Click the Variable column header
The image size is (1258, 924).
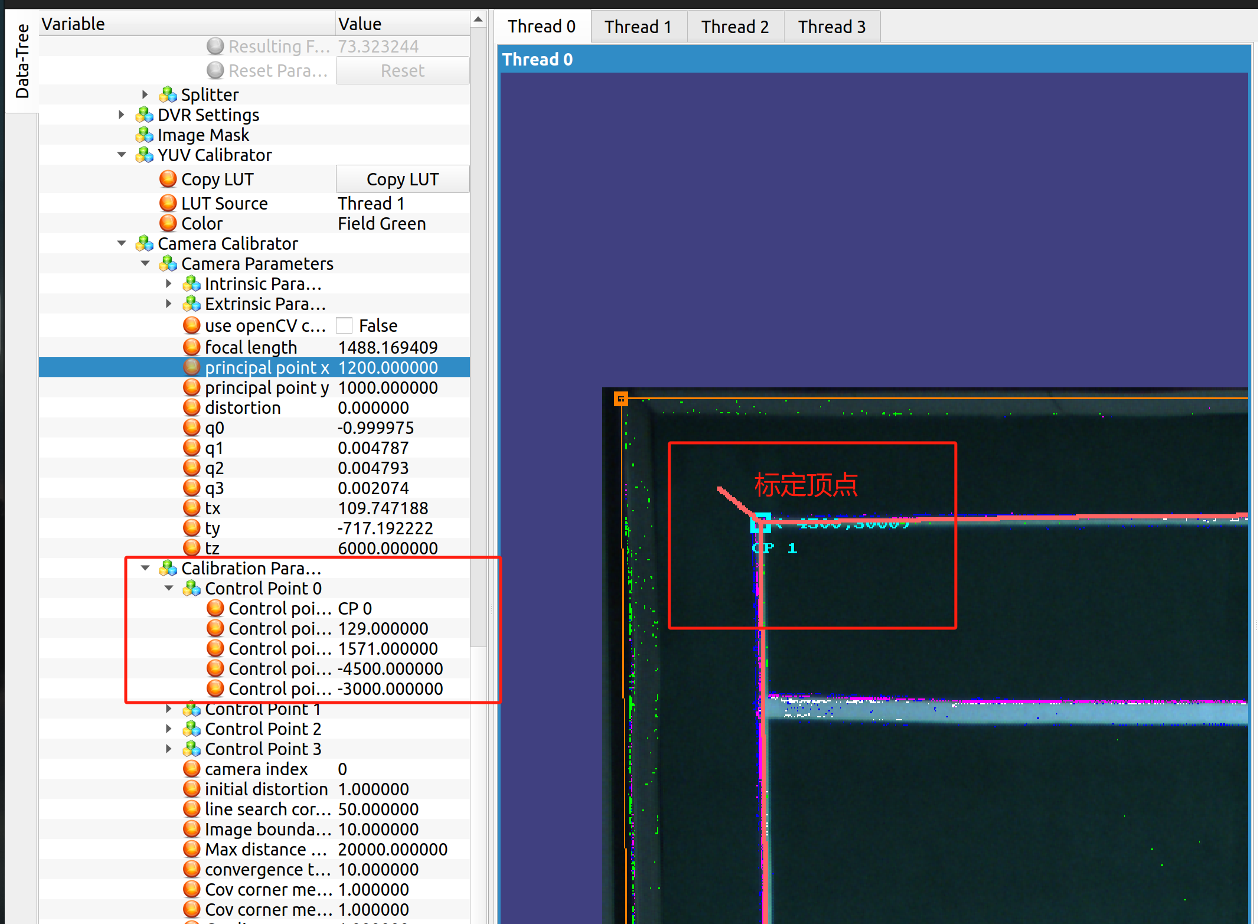pos(187,24)
